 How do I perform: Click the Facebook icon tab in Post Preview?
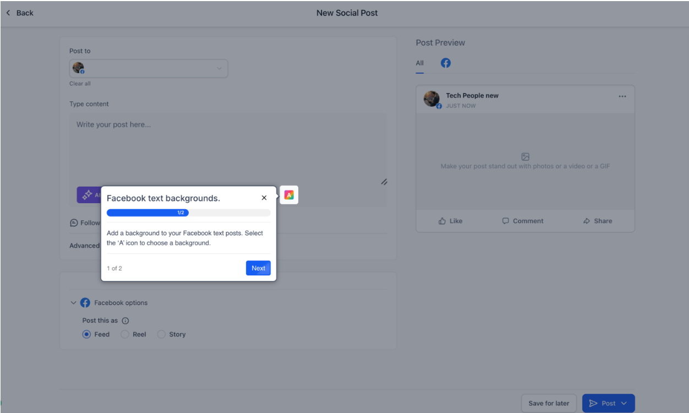pyautogui.click(x=446, y=63)
